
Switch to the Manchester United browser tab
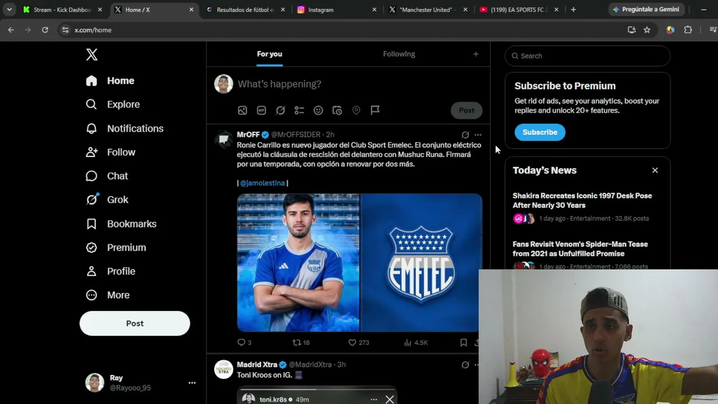pyautogui.click(x=428, y=10)
